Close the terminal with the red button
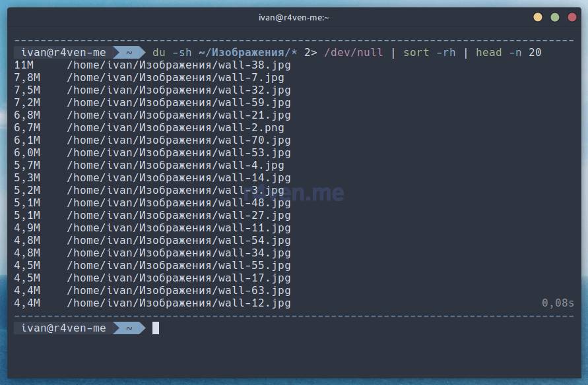The width and height of the screenshot is (588, 385). click(x=570, y=17)
